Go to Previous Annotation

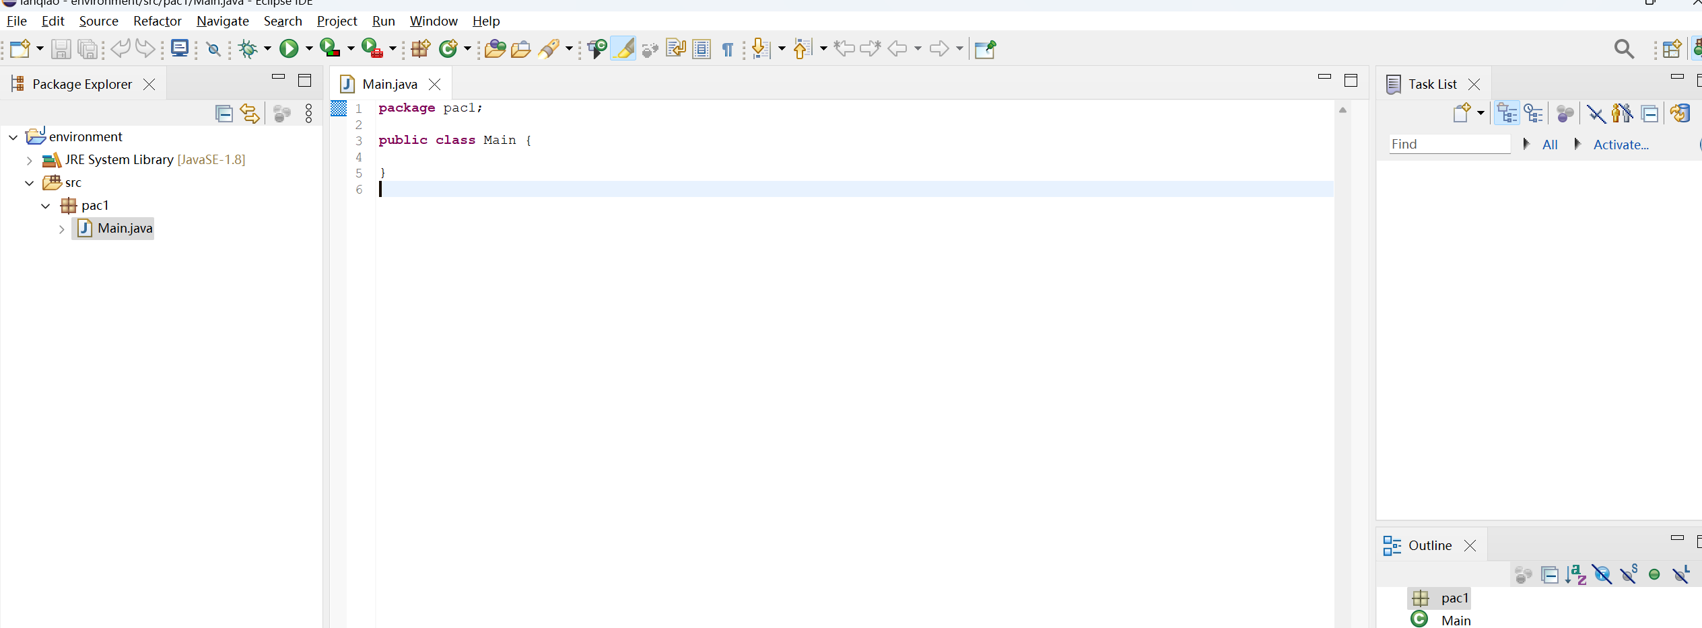tap(803, 48)
